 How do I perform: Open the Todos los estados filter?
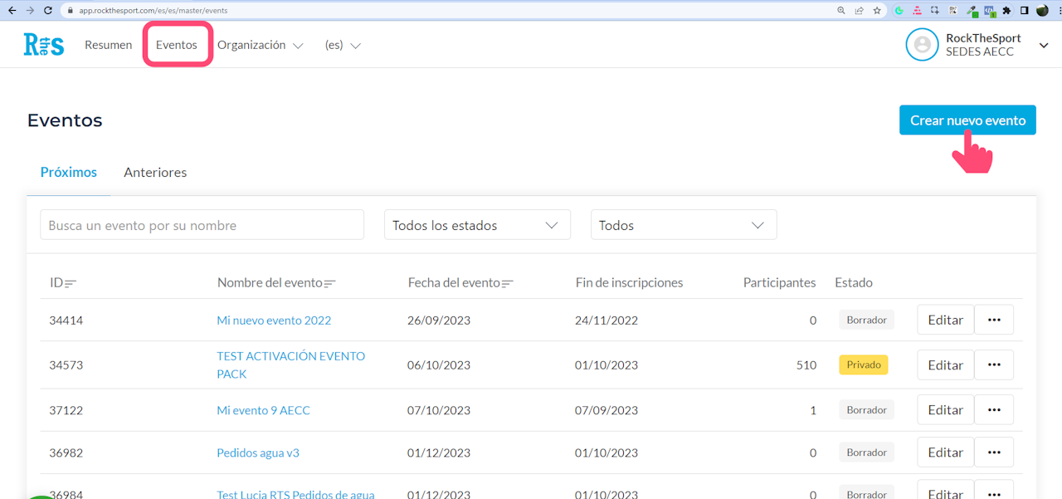(x=477, y=225)
